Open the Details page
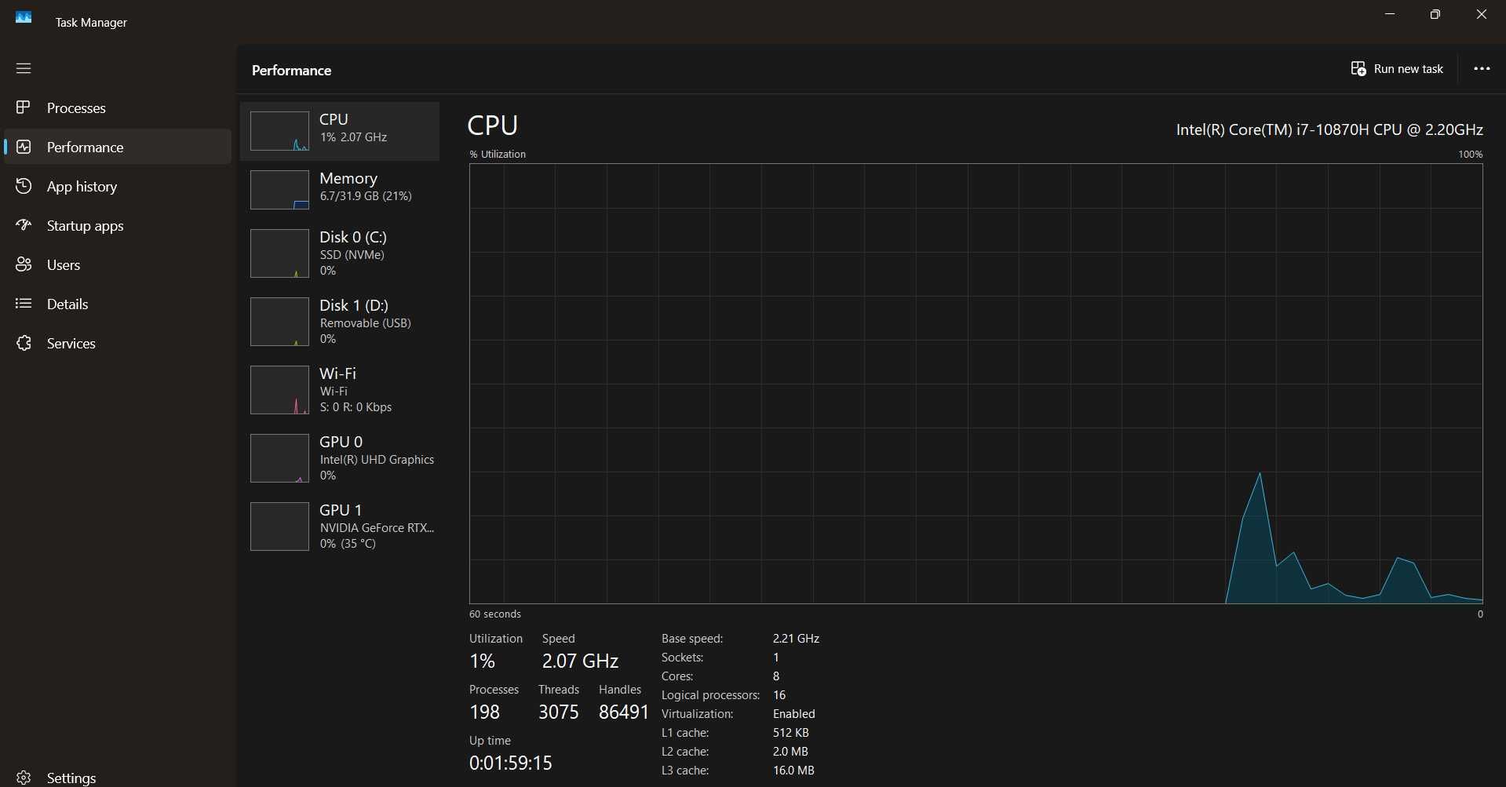This screenshot has width=1506, height=787. pyautogui.click(x=118, y=304)
